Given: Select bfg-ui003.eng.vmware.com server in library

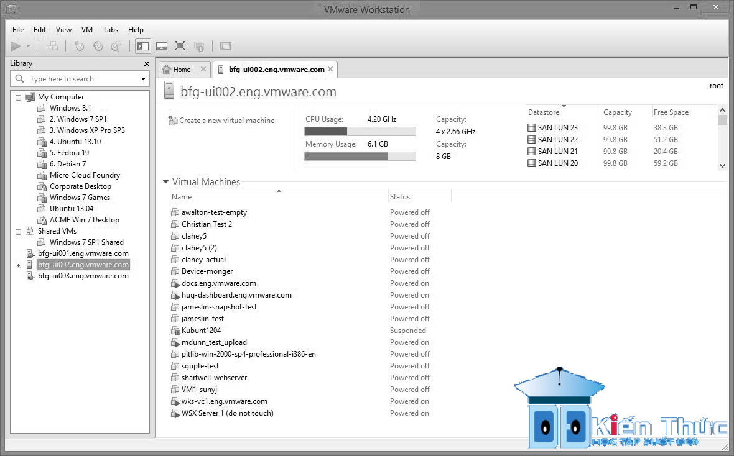Looking at the screenshot, I should click(83, 276).
